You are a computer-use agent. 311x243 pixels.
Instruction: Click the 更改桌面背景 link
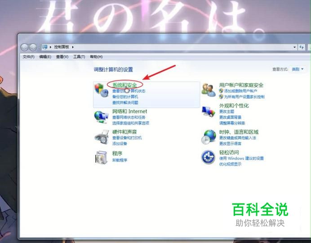[230, 117]
